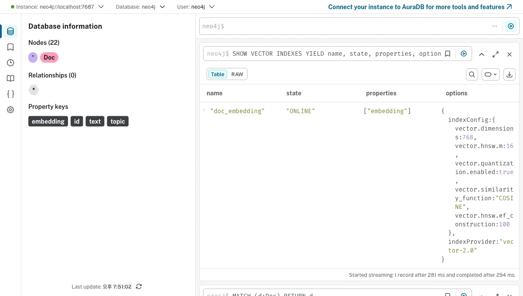Expand the result frame to fullscreen
Screen dimensions: 523x296
496,54
